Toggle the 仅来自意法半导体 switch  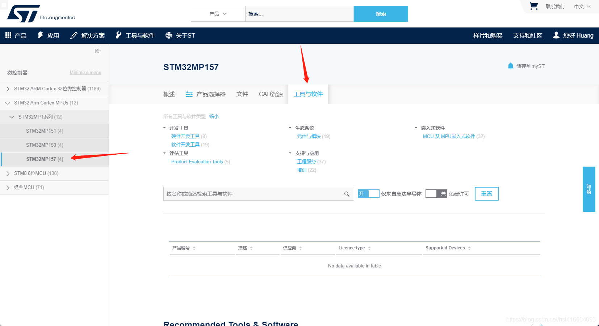tap(368, 194)
